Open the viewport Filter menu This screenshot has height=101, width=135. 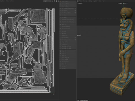tap(100, 1)
